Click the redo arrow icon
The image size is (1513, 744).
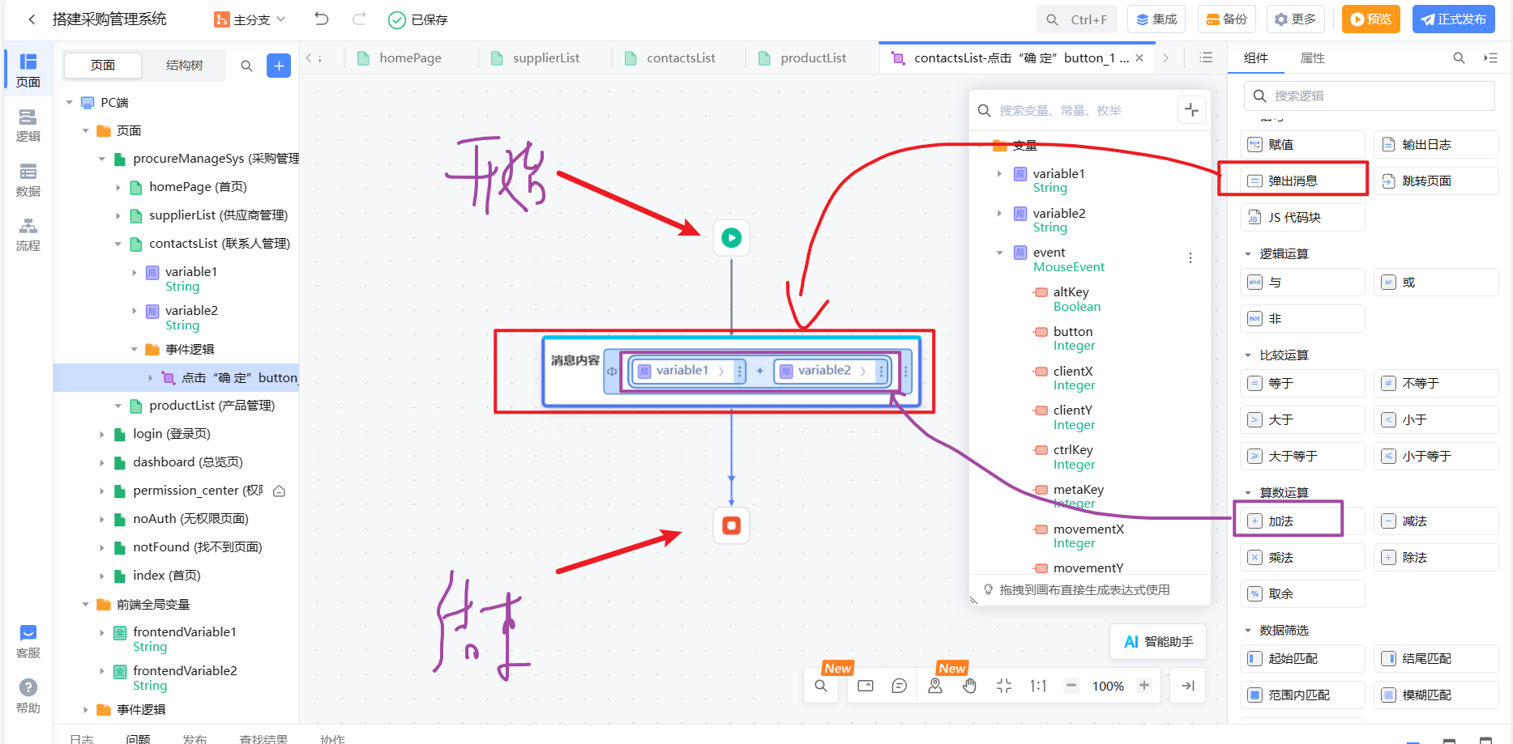[359, 19]
